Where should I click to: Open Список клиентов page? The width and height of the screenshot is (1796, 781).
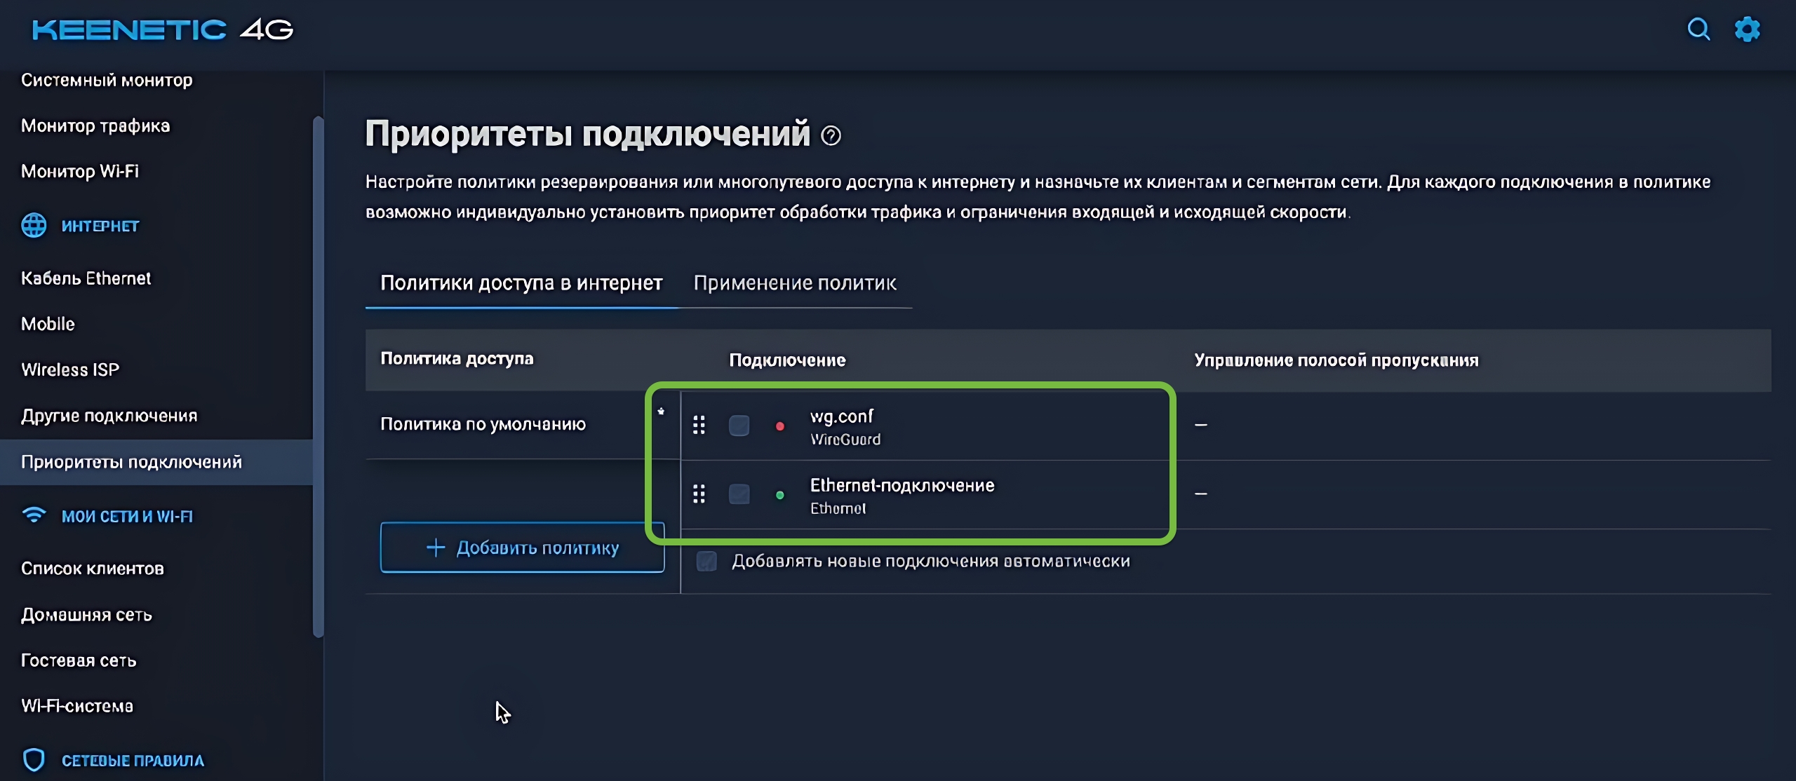pyautogui.click(x=93, y=569)
